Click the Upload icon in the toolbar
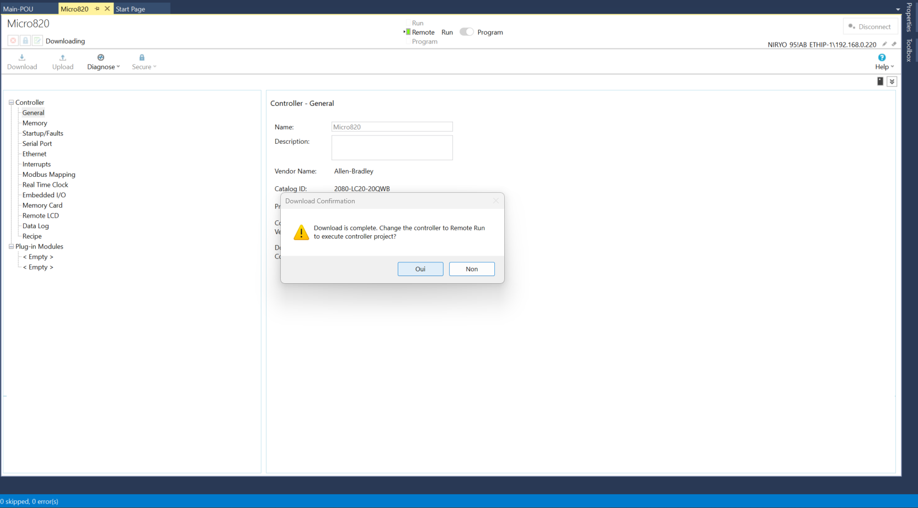 62,58
